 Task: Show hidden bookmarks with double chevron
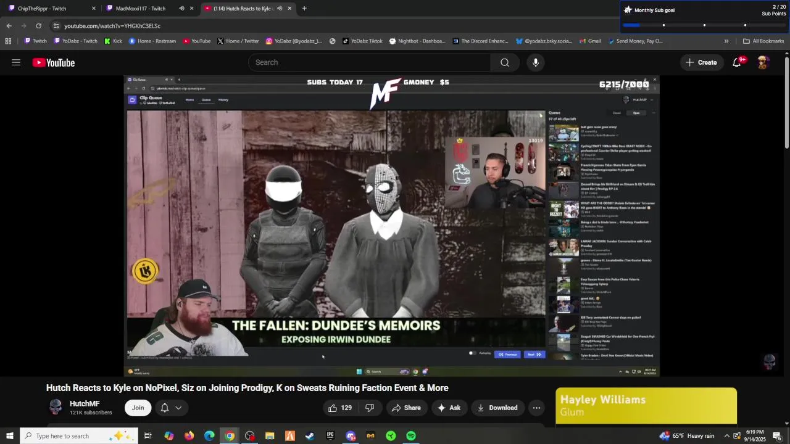[x=726, y=41]
